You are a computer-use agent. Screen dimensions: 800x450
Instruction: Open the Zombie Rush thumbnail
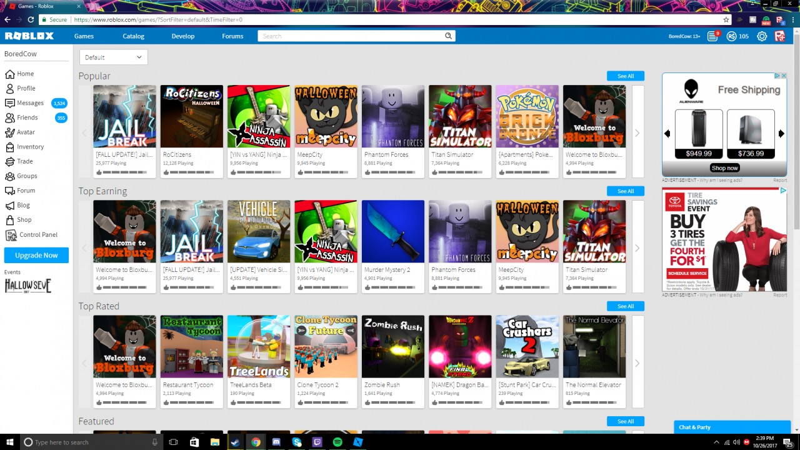[393, 346]
